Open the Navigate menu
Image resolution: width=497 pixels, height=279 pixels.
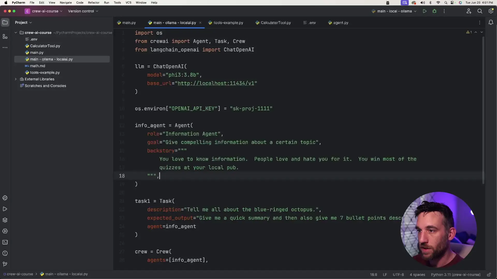click(x=66, y=3)
